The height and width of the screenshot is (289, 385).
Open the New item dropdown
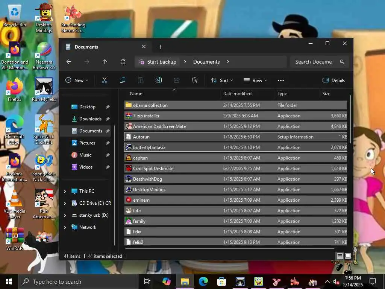(77, 81)
